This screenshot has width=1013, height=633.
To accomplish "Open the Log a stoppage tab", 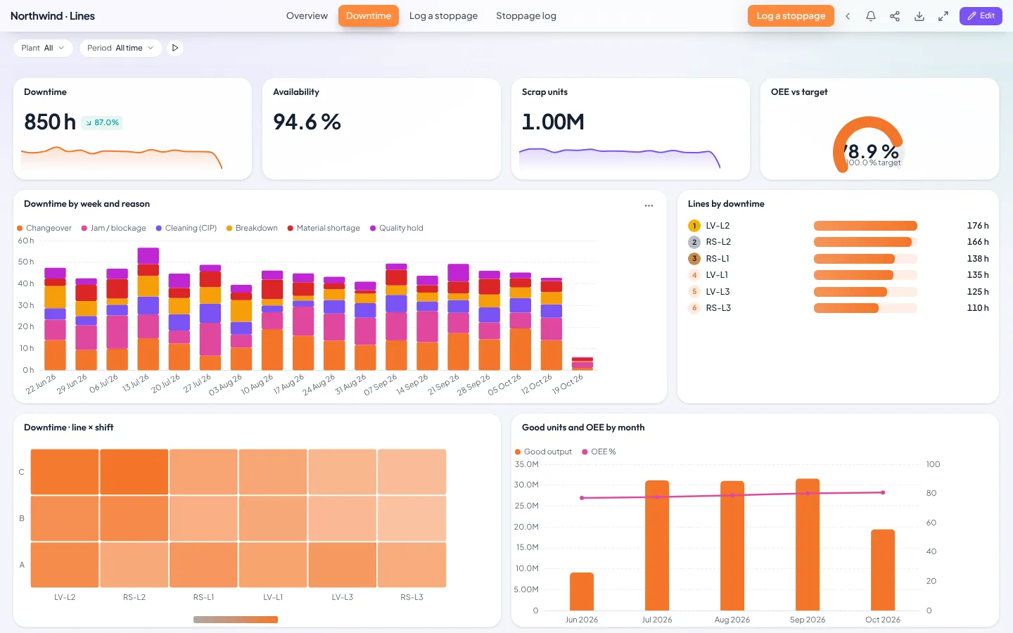I will click(x=443, y=16).
